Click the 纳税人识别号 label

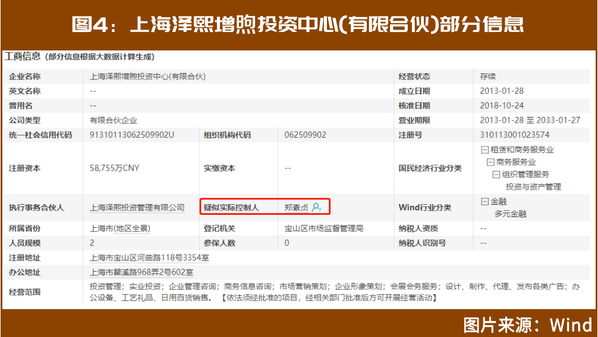422,243
